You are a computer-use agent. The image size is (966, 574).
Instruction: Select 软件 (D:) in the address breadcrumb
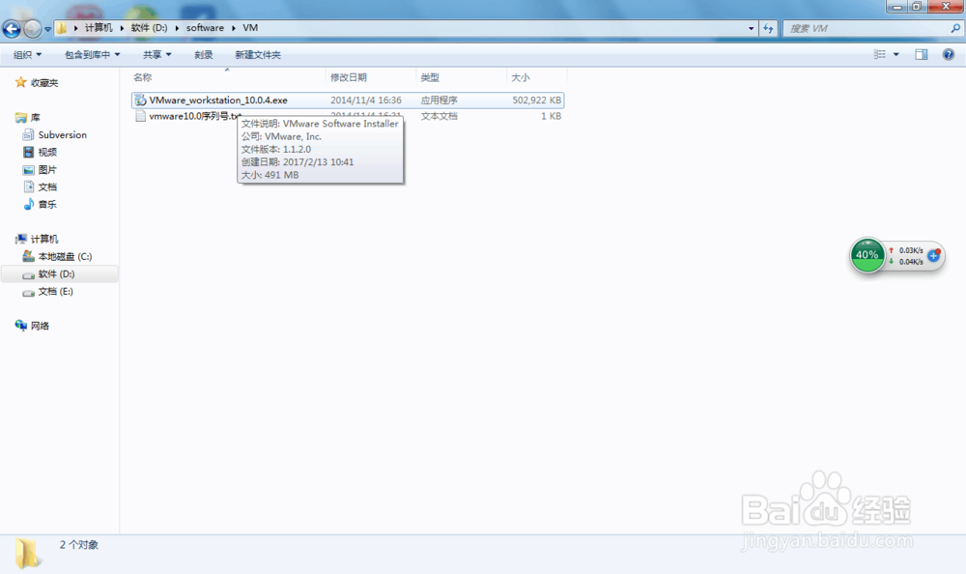pyautogui.click(x=149, y=28)
